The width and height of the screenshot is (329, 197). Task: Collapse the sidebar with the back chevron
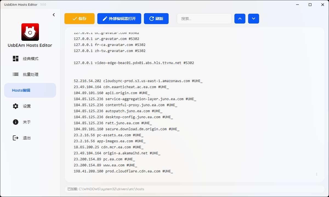coord(54,15)
